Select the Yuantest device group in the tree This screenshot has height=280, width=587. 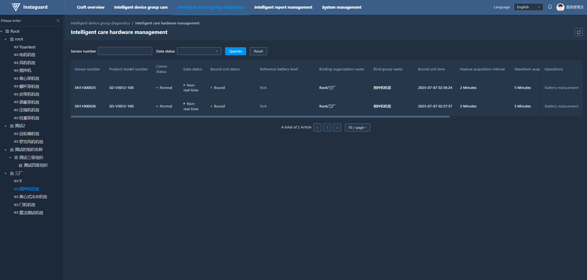27,47
